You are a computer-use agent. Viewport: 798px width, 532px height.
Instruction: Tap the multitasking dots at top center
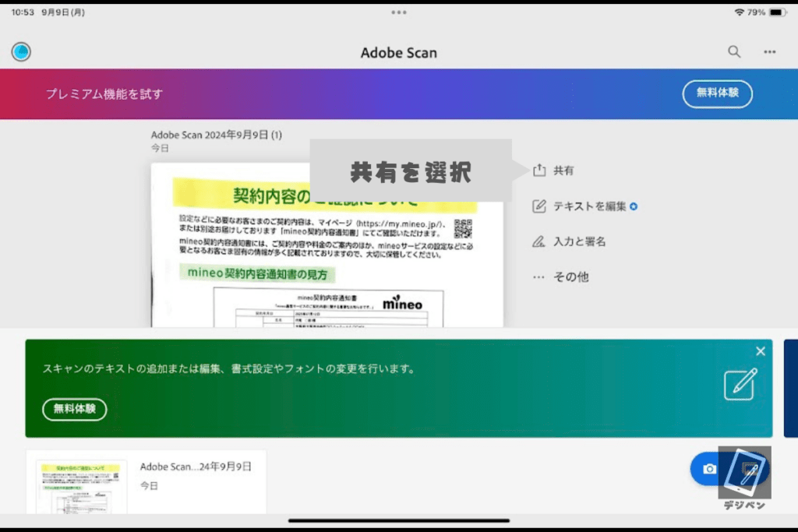[398, 12]
